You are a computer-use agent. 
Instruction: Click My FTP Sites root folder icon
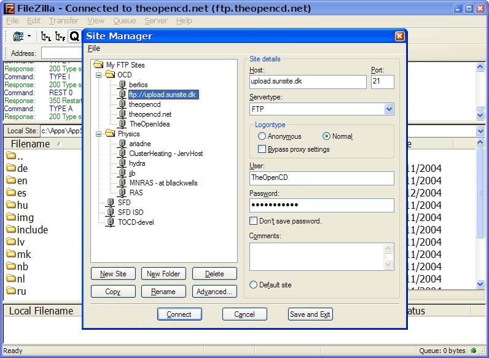point(98,64)
